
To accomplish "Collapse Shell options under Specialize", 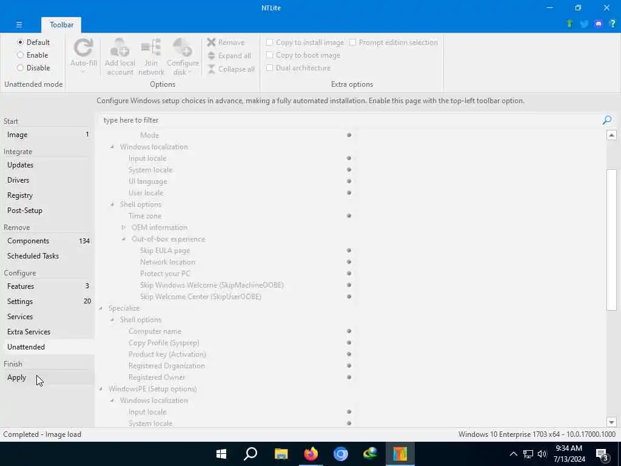I will pos(112,320).
